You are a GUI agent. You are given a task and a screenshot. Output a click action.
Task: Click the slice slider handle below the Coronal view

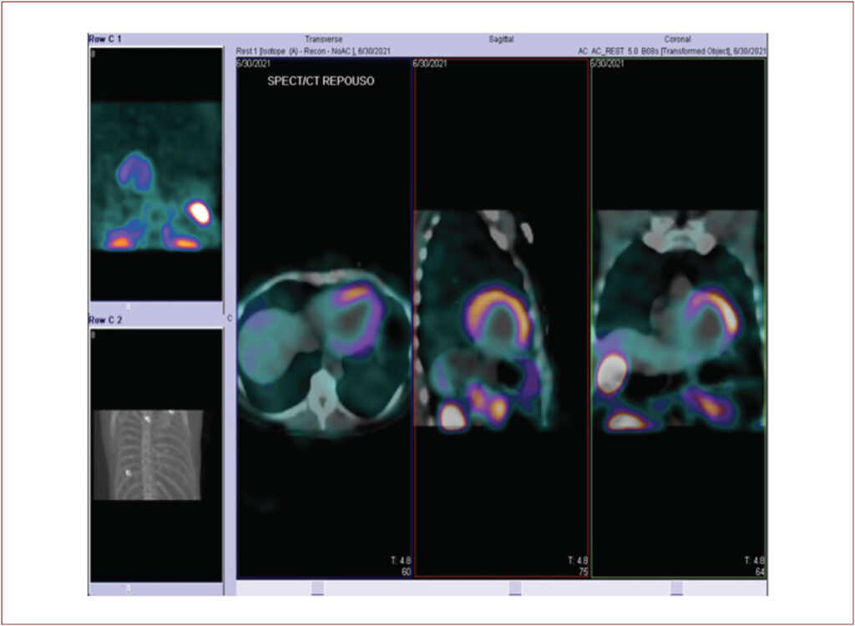676,588
